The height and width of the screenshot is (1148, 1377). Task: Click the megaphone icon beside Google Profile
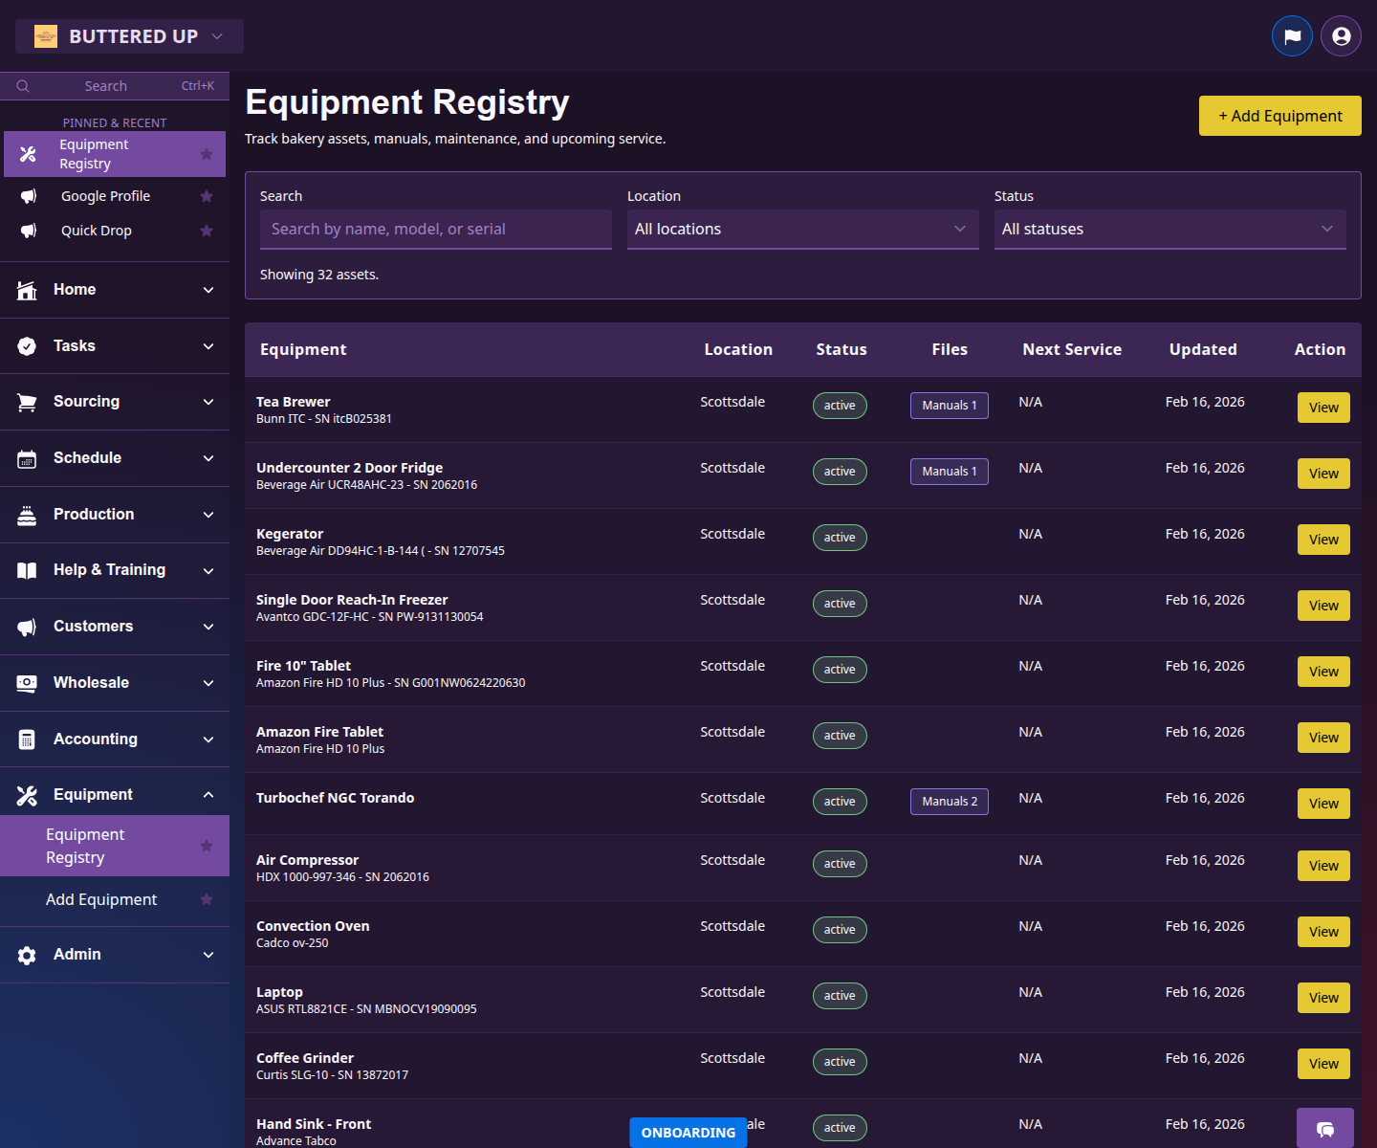point(28,195)
